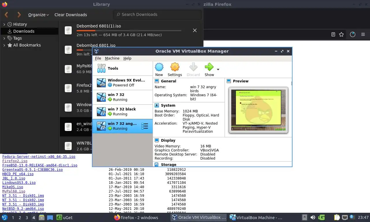This screenshot has height=222, width=370.
Task: Open MyPal68.iso link in page
Action: point(14,191)
